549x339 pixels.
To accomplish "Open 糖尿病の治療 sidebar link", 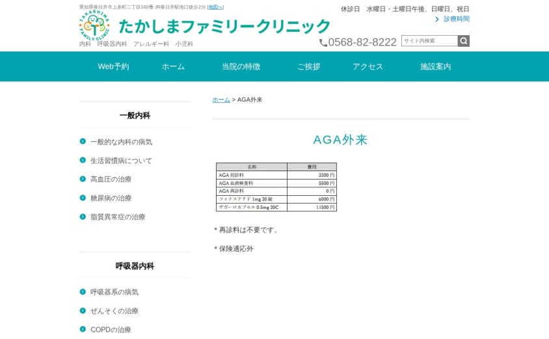I will click(111, 198).
